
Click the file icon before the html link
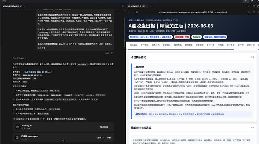24,72
